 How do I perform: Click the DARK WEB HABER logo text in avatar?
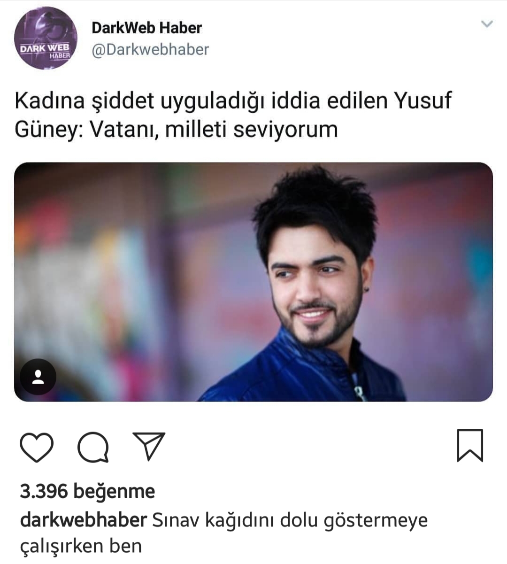pos(46,51)
